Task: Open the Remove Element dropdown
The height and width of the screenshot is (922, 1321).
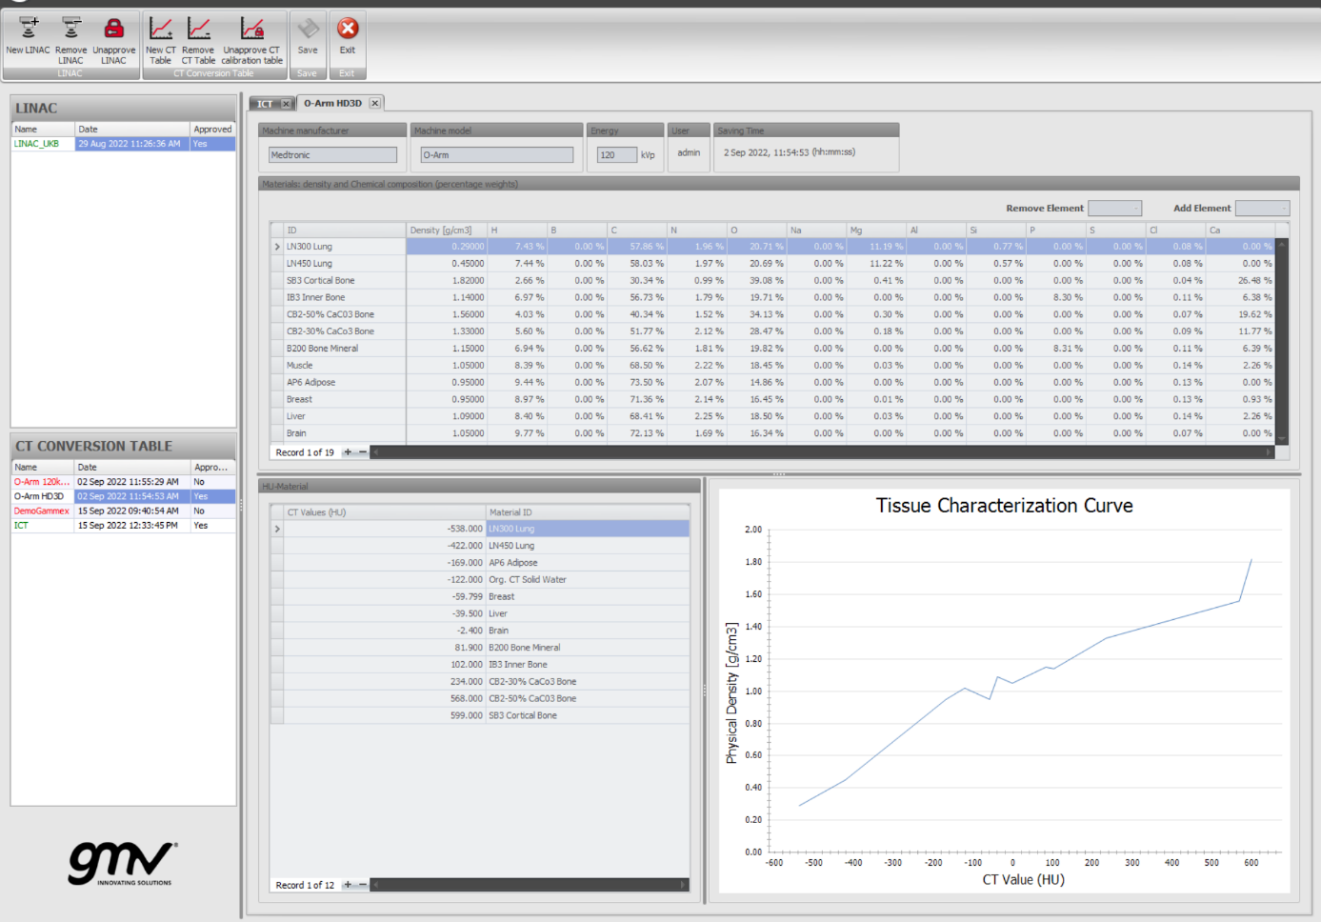Action: [1114, 208]
